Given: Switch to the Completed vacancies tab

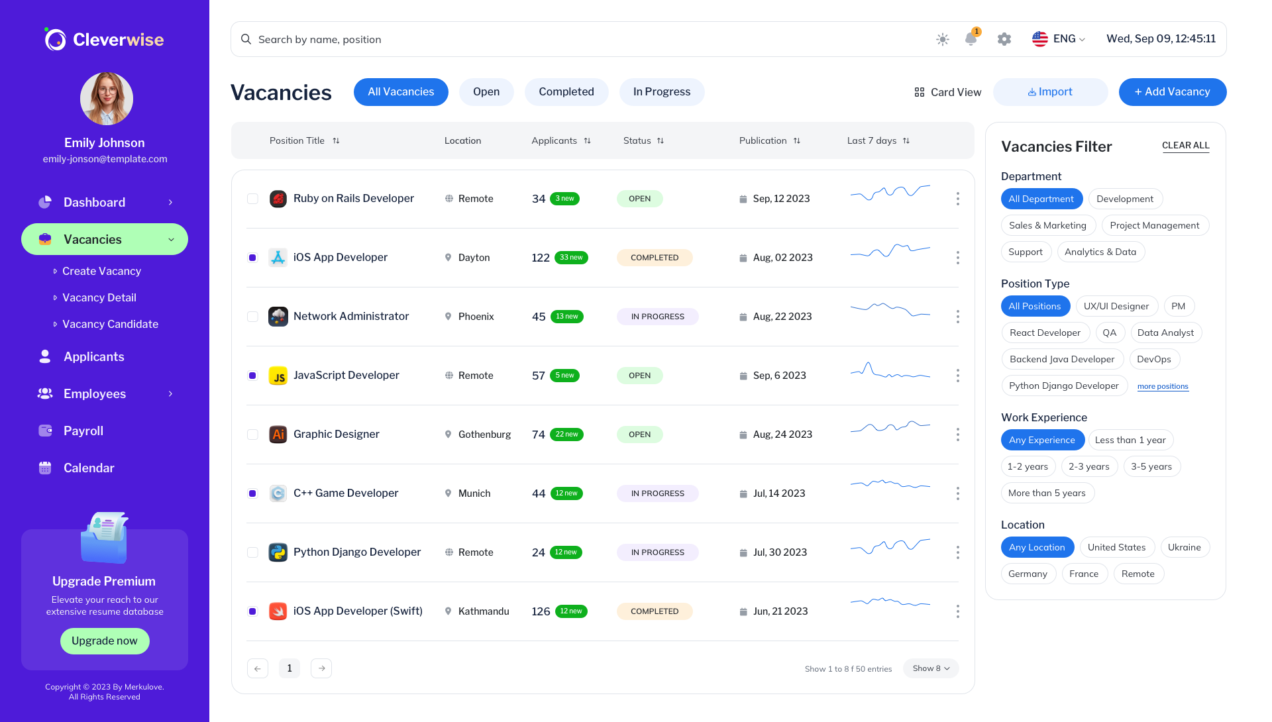Looking at the screenshot, I should [566, 92].
